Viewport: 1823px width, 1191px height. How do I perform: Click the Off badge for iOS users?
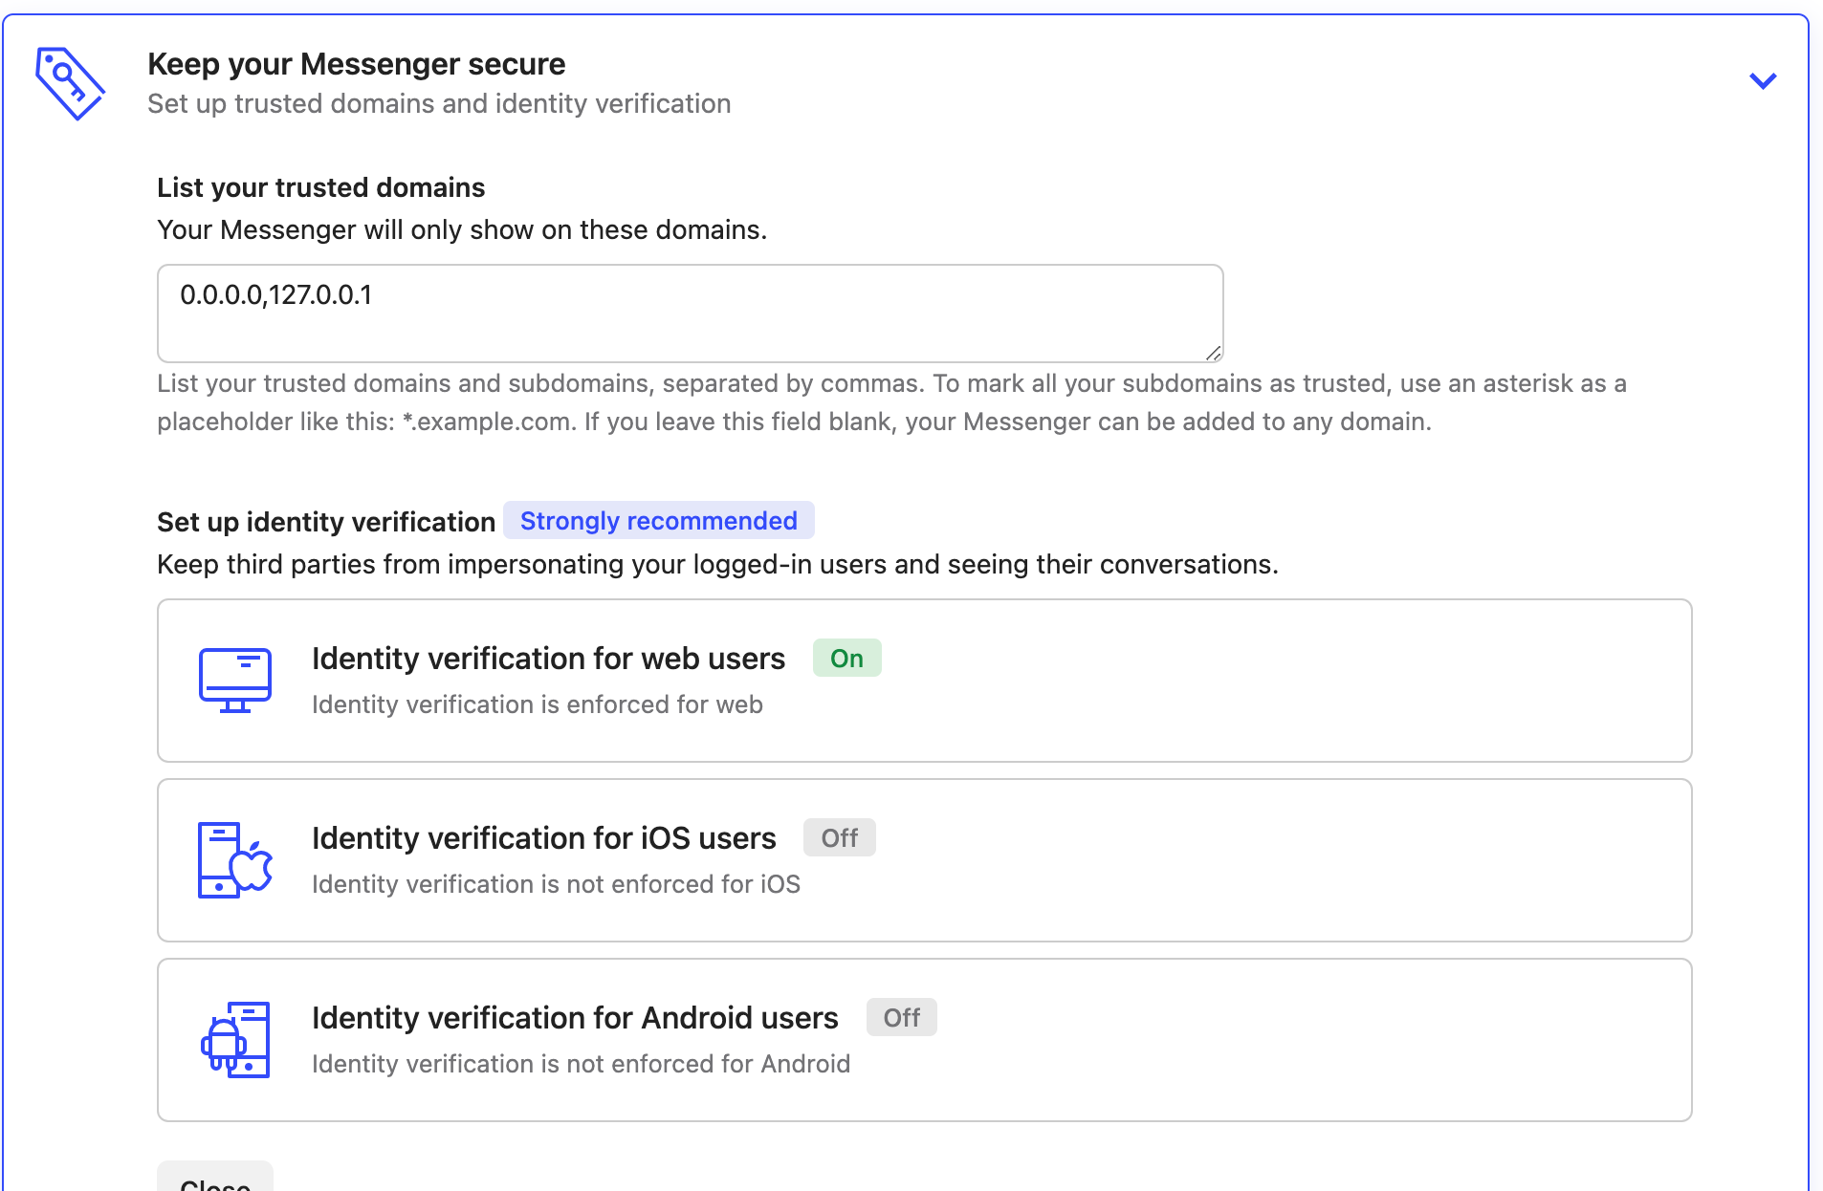pyautogui.click(x=839, y=837)
